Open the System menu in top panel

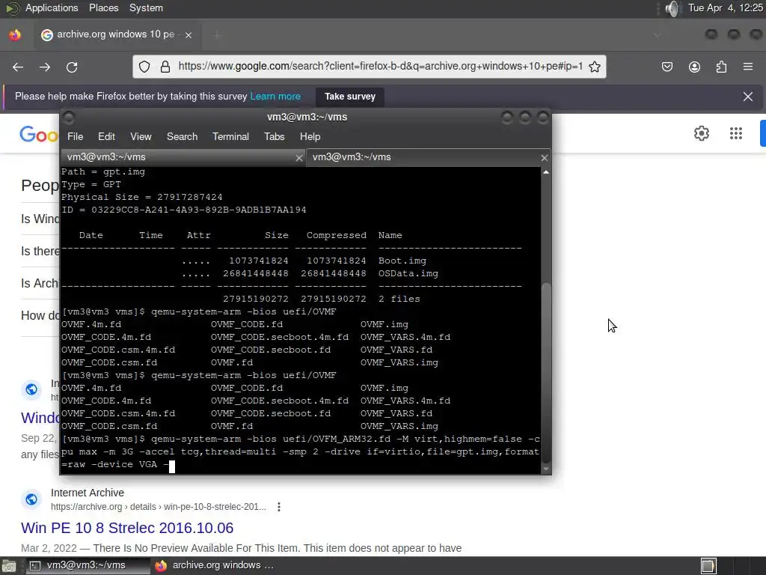146,8
